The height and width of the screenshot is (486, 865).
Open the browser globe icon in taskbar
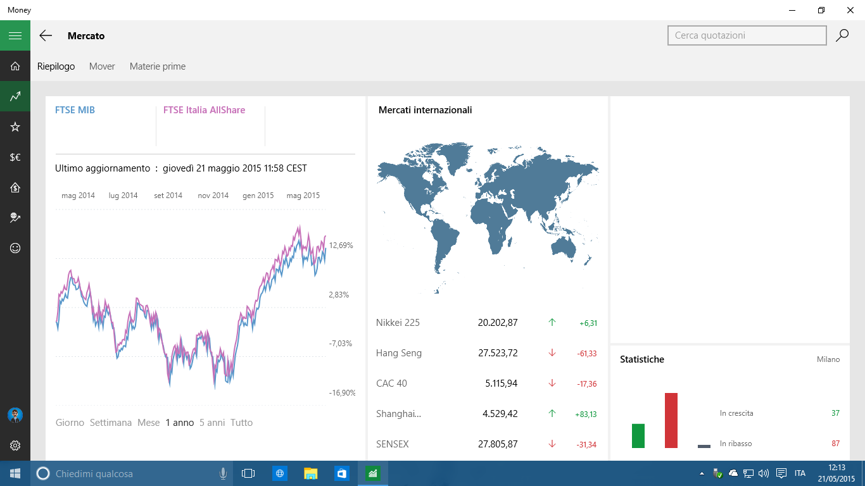pos(280,473)
